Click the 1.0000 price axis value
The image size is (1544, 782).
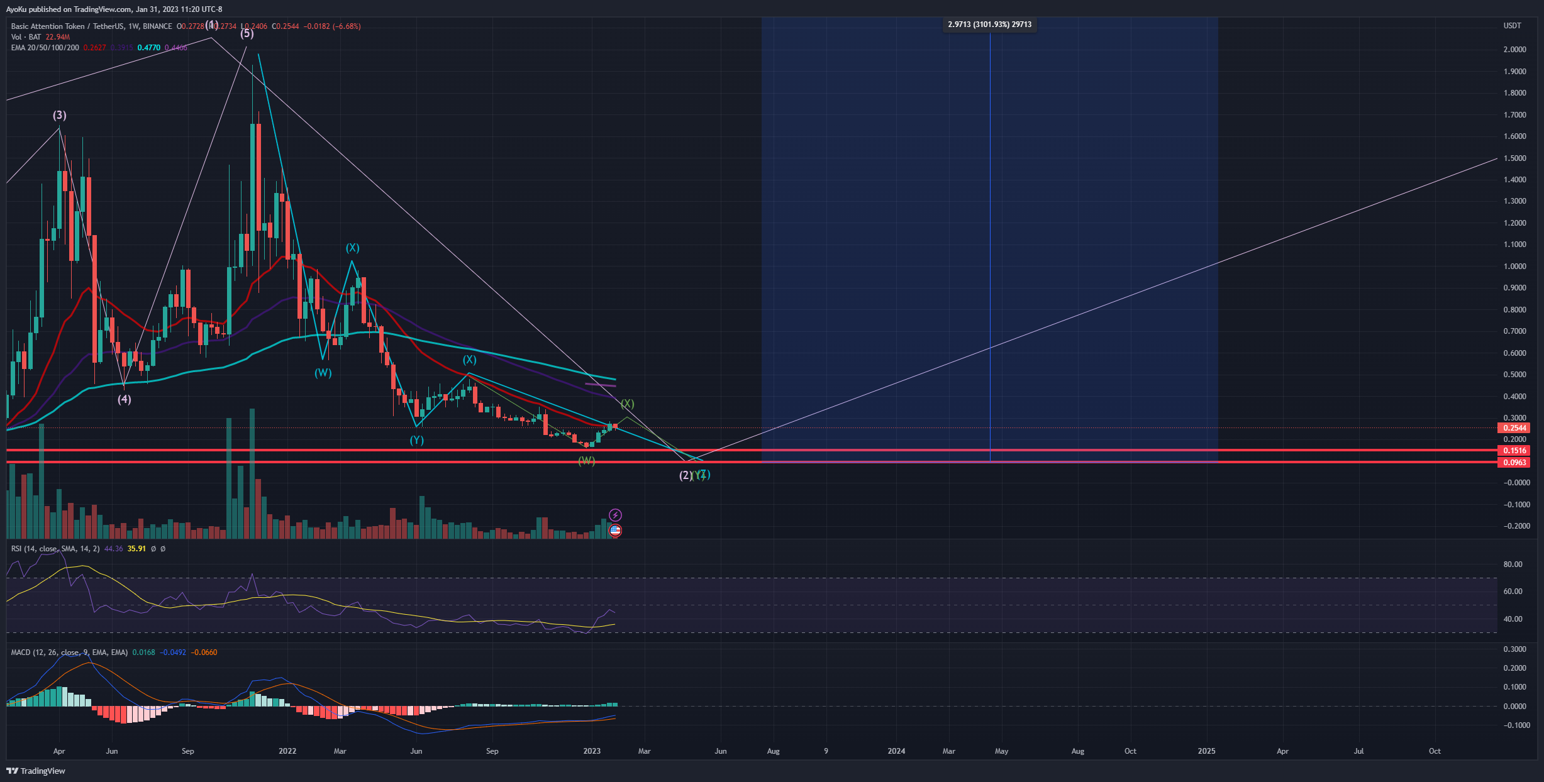point(1514,267)
